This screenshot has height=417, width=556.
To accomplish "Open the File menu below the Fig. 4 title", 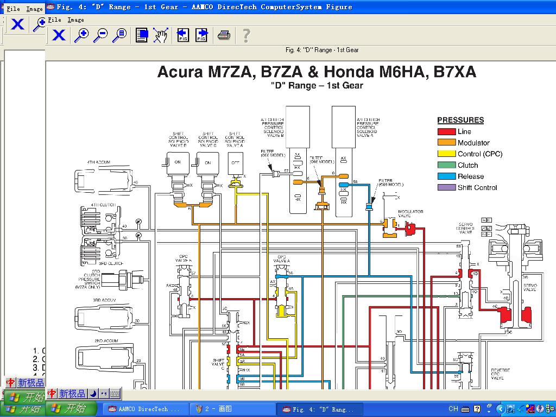I will click(54, 20).
